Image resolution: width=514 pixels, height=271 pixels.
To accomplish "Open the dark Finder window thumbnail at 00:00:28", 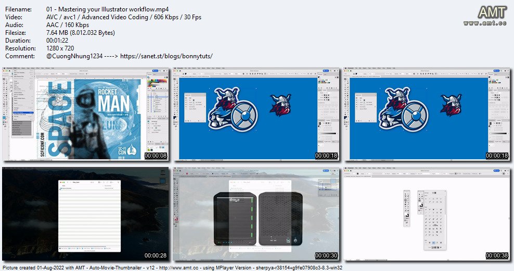I will point(85,214).
